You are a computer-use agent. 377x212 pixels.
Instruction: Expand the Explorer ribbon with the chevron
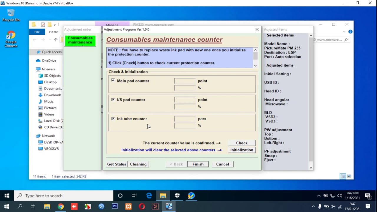(344, 32)
